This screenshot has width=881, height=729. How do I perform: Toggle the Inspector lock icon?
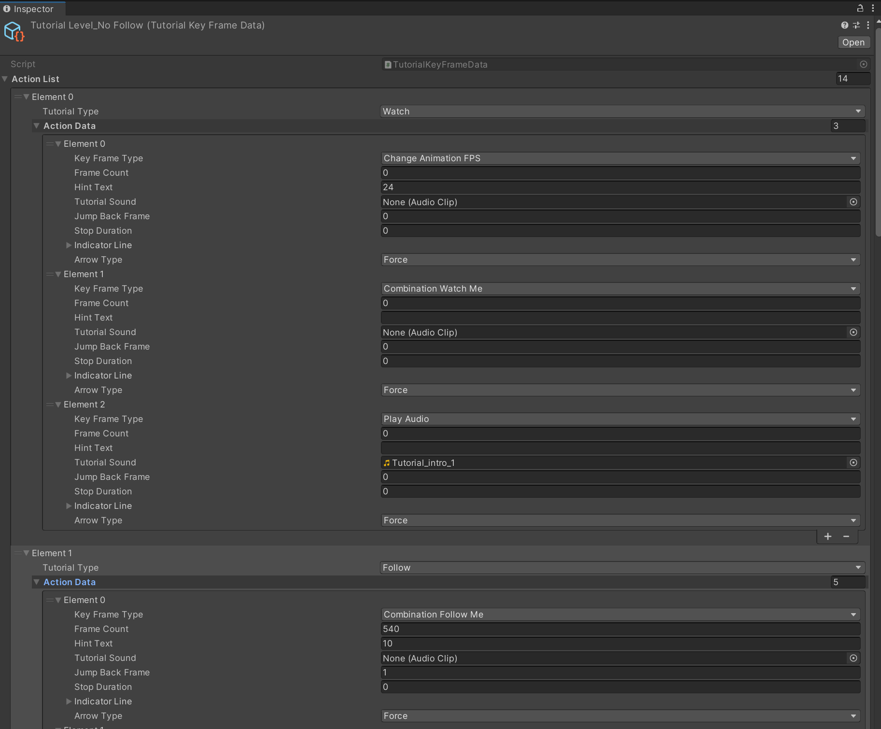click(x=860, y=8)
